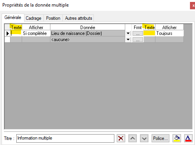Open the fill color bucket tool
This screenshot has width=195, height=145.
click(177, 138)
